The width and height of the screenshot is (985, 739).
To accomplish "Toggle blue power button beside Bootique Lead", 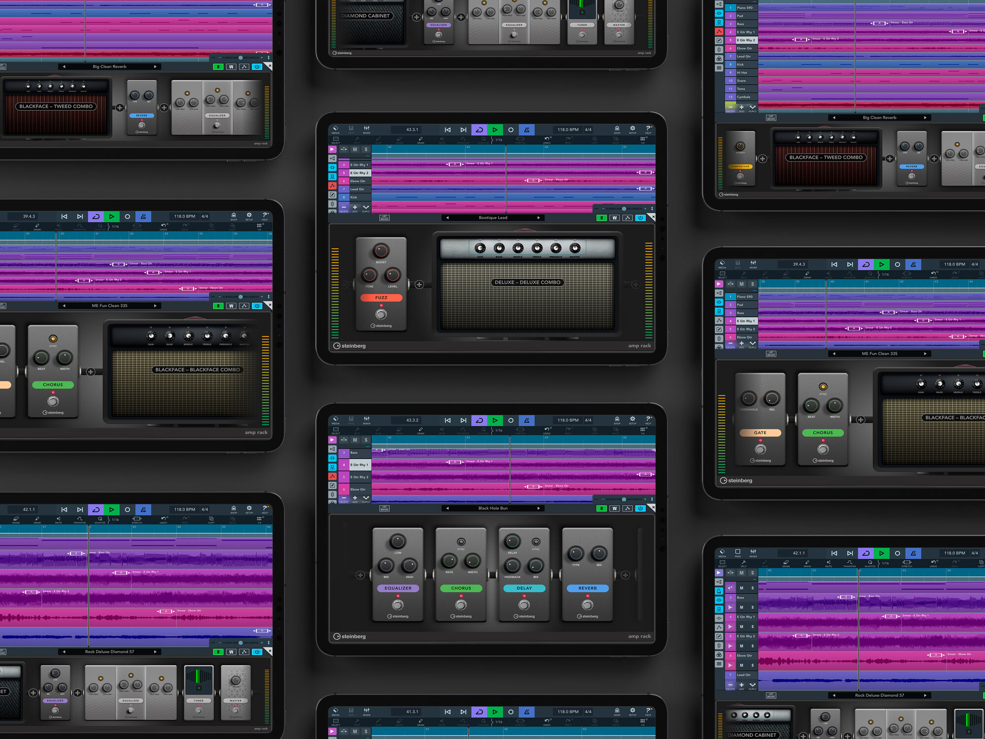I will click(640, 218).
